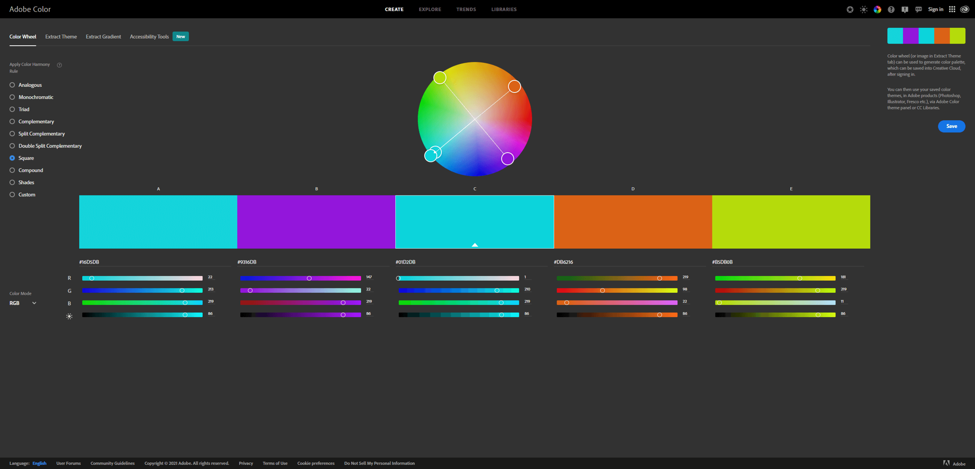Image resolution: width=975 pixels, height=469 pixels.
Task: Switch to the Extract Theme tab
Action: pos(61,36)
